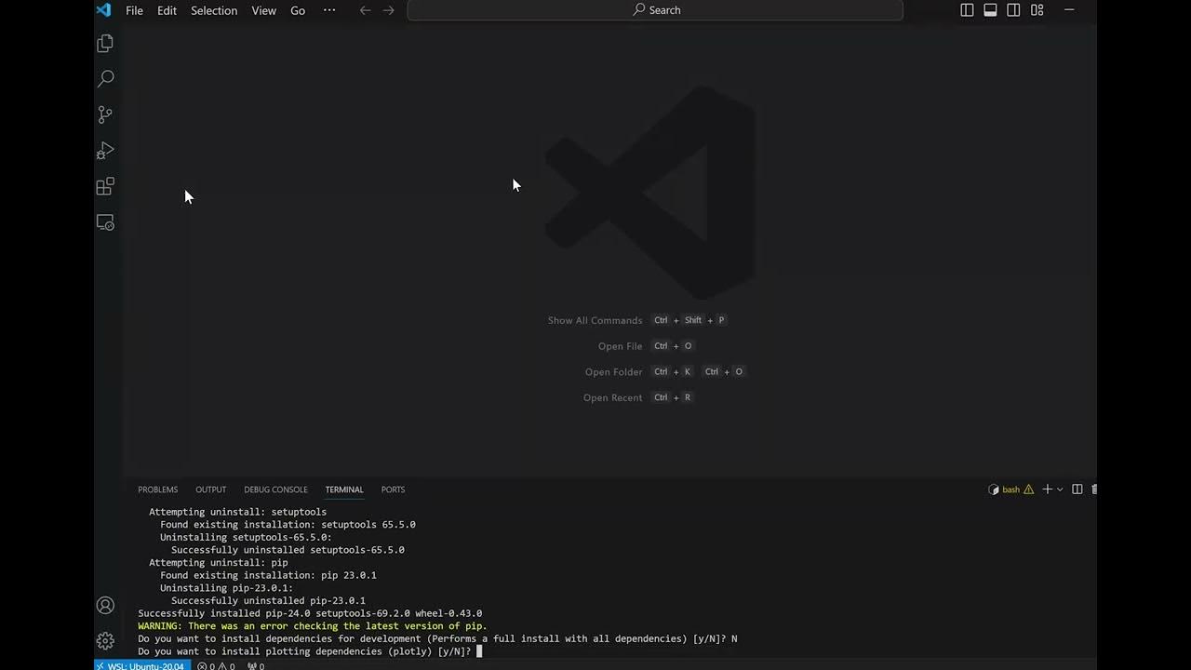Toggle the secondary side bar layout icon

[x=1013, y=10]
